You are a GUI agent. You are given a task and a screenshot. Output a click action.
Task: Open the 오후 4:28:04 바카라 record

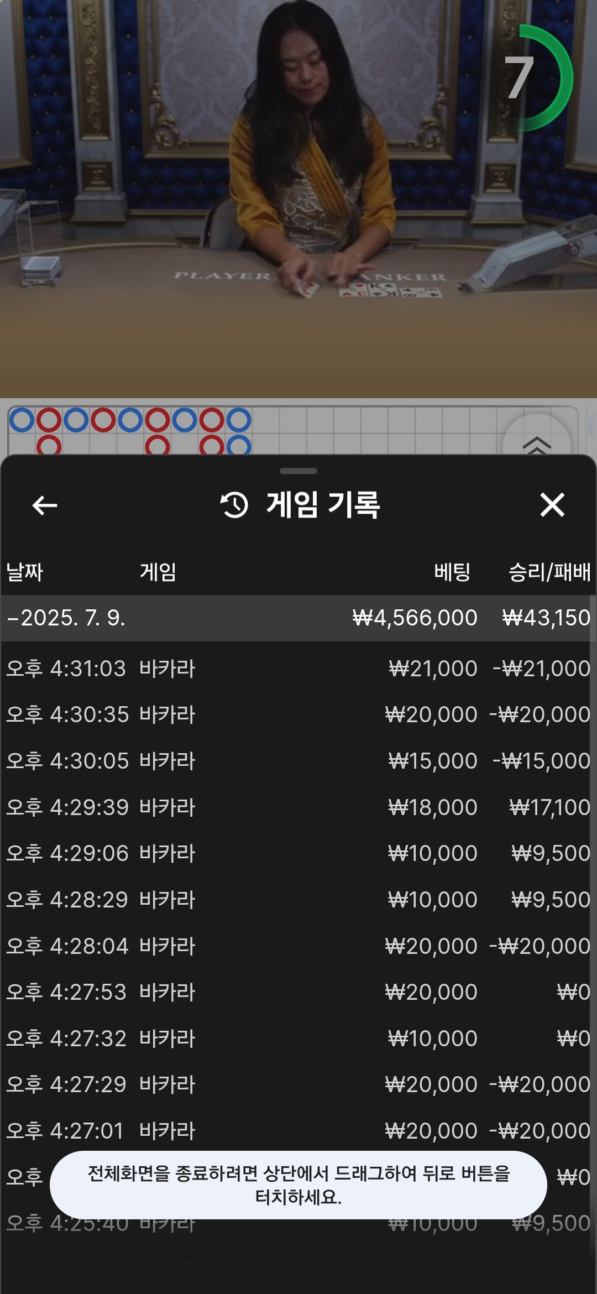tap(297, 946)
